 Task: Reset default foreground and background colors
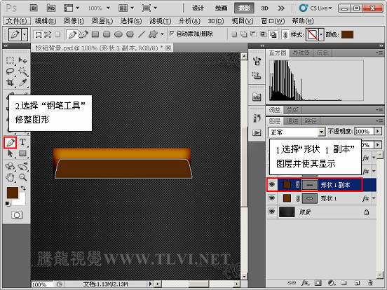click(x=8, y=204)
